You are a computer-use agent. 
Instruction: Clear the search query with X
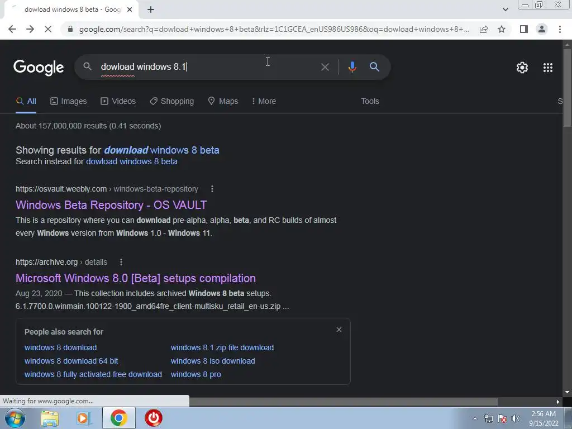325,67
